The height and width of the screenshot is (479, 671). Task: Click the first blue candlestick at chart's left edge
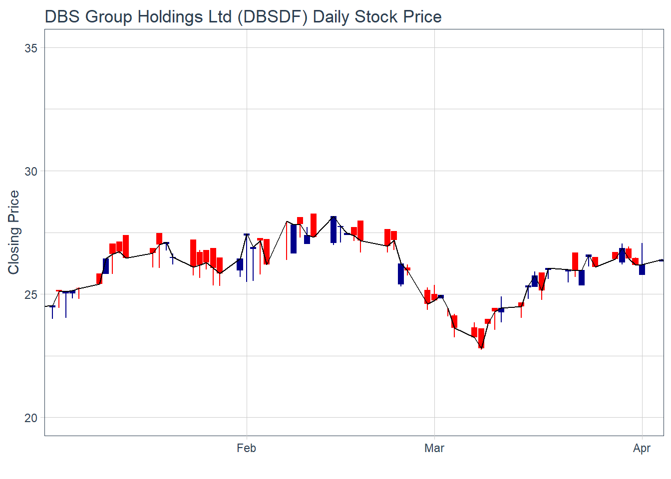pyautogui.click(x=52, y=306)
